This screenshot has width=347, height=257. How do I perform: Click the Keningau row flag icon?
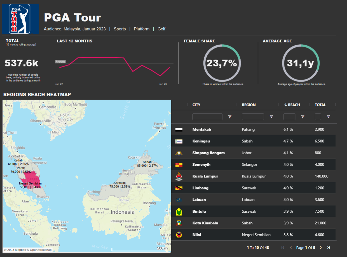pos(179,141)
